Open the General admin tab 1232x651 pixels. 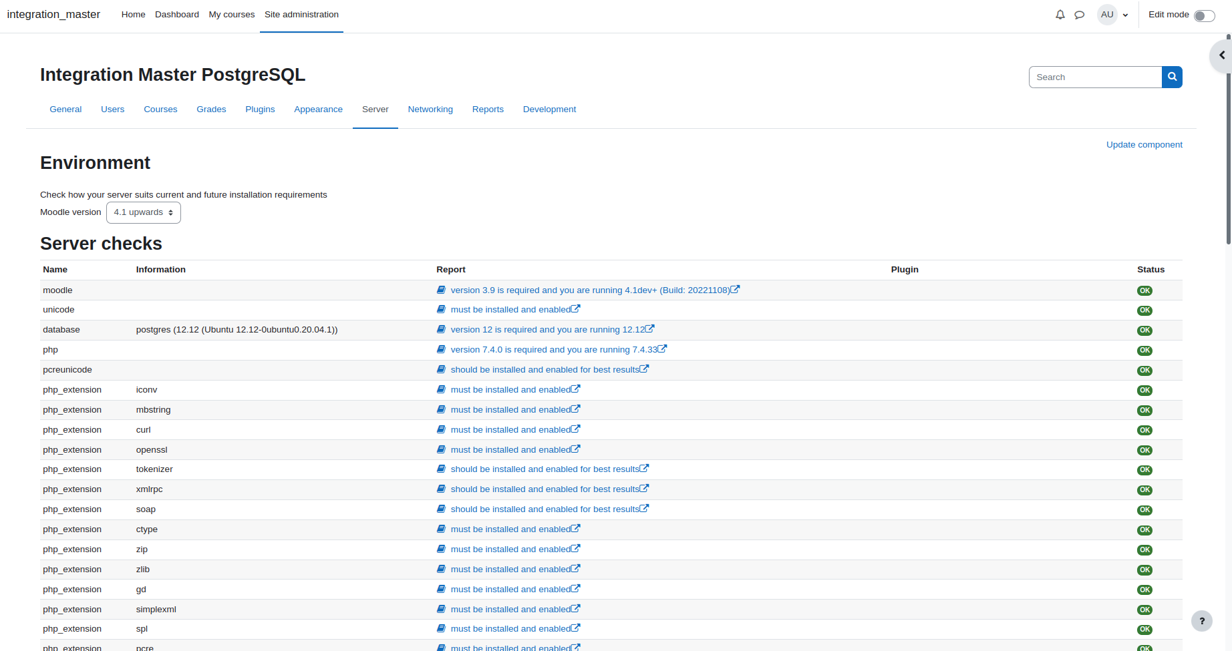(x=65, y=110)
